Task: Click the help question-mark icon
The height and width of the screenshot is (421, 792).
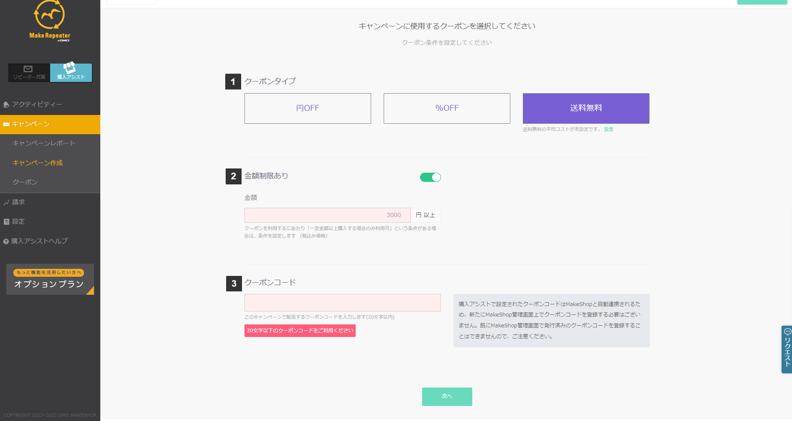Action: 6,242
